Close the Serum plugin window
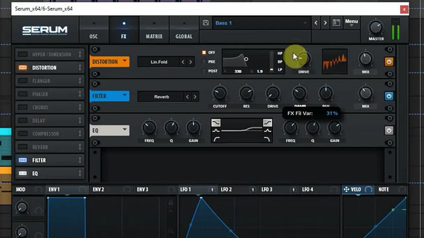 [x=404, y=9]
